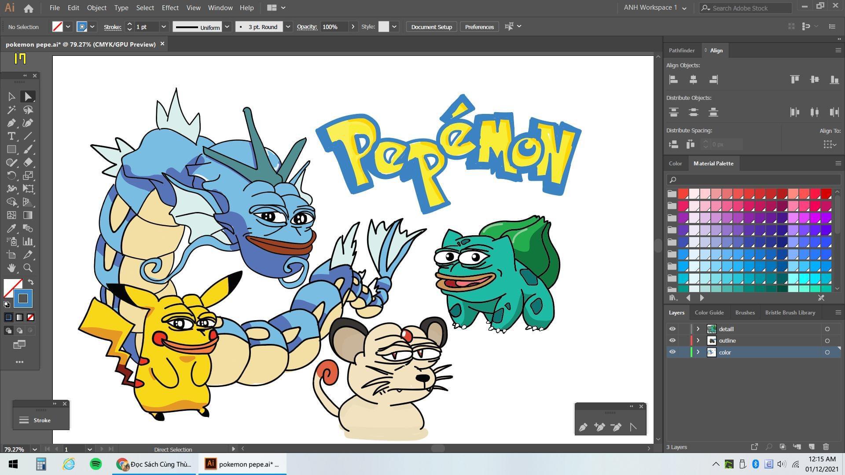Select the Paintbrush tool
The height and width of the screenshot is (475, 845).
28,150
